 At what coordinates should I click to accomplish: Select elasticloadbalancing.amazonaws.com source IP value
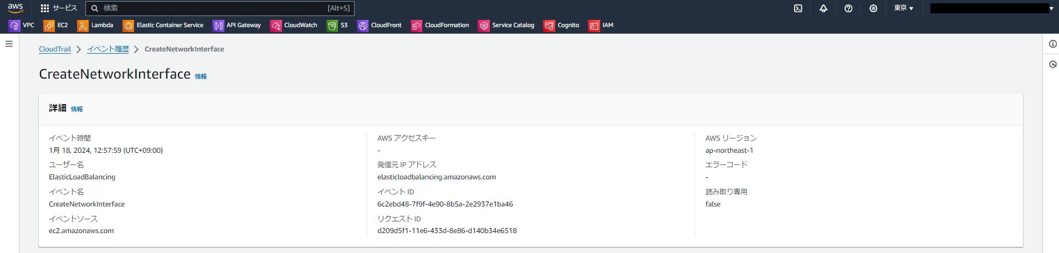tap(437, 177)
